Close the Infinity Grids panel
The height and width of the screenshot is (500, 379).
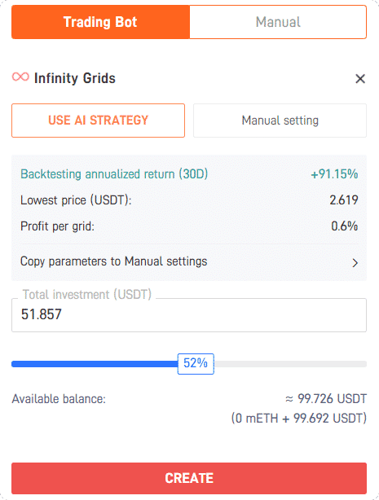360,78
